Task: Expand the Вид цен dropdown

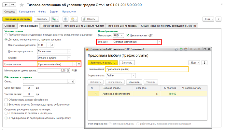Action: coord(159,42)
